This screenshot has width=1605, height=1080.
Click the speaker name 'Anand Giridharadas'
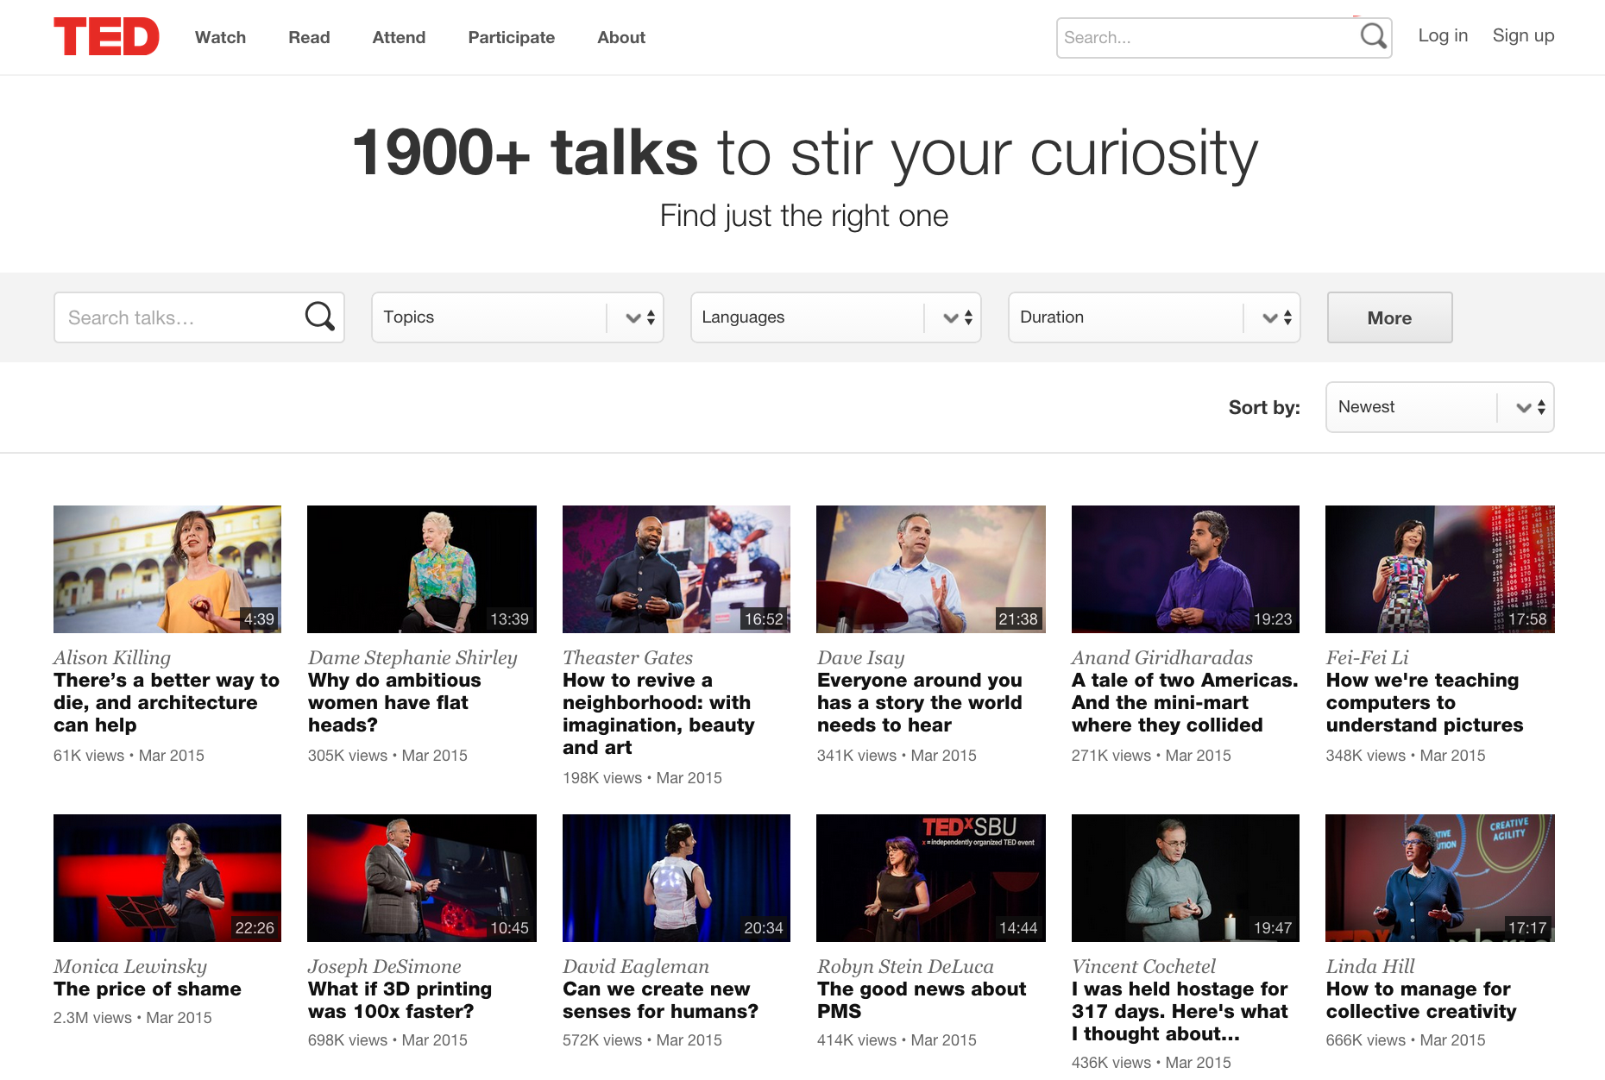point(1162,657)
